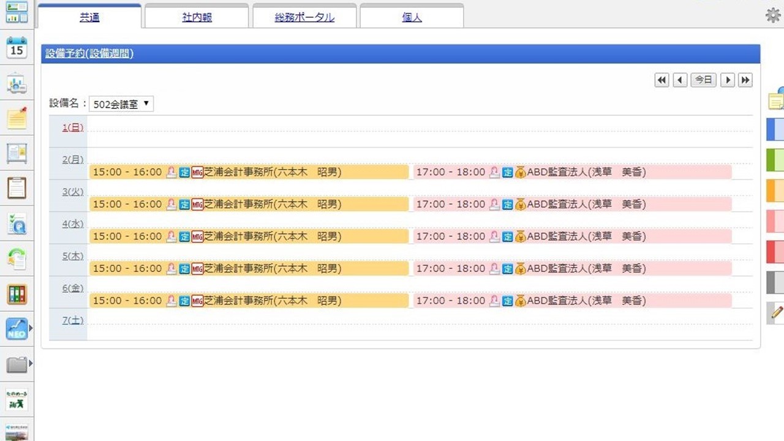
Task: Expand the arrow next to NEO icon
Action: click(x=31, y=329)
